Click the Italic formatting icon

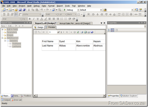tap(34, 19)
